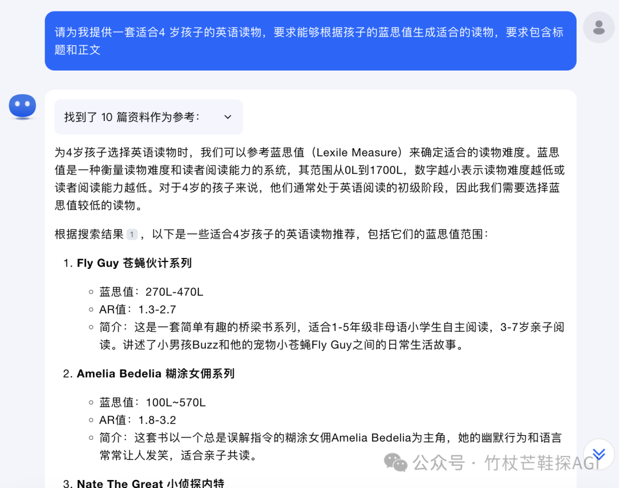Click the user profile avatar icon
The image size is (619, 488).
click(599, 28)
